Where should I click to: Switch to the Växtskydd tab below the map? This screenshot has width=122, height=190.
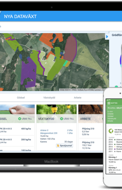(49, 98)
